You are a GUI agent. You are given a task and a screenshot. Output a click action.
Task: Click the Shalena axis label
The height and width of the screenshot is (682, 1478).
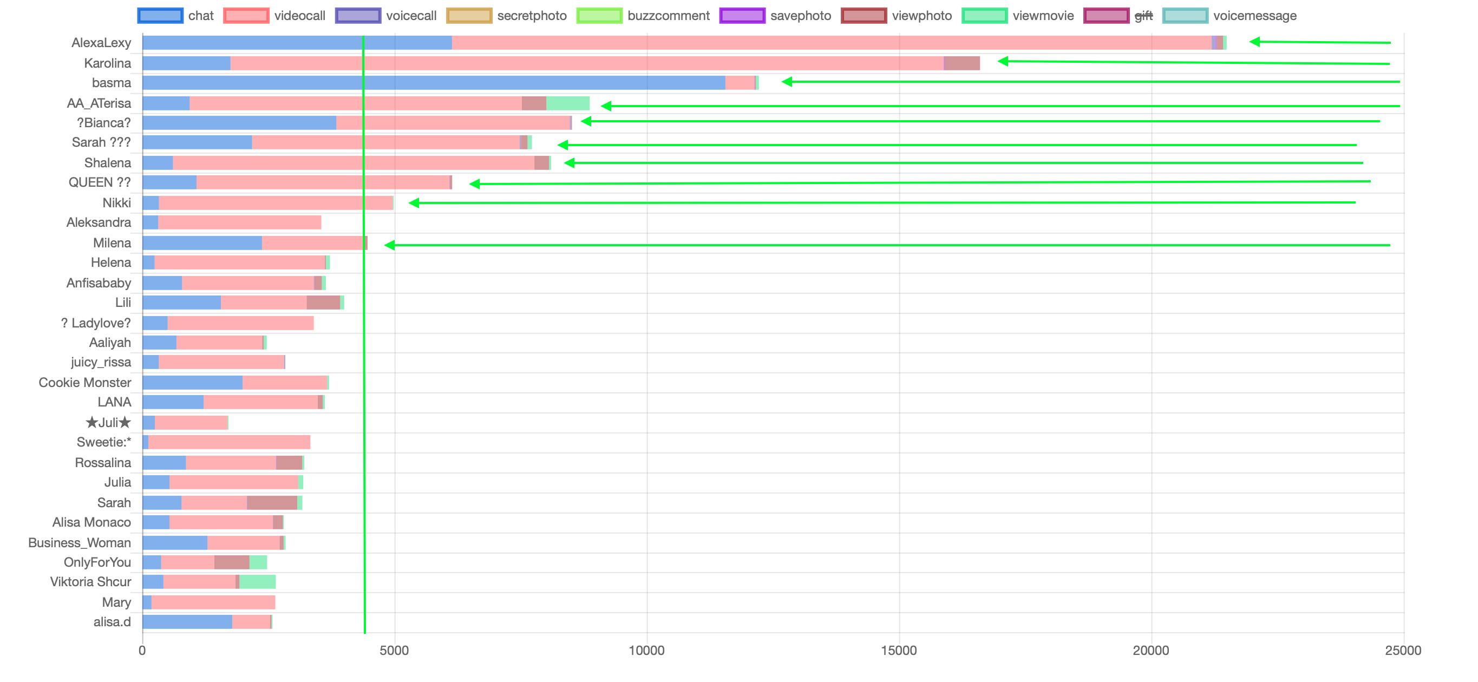coord(108,163)
